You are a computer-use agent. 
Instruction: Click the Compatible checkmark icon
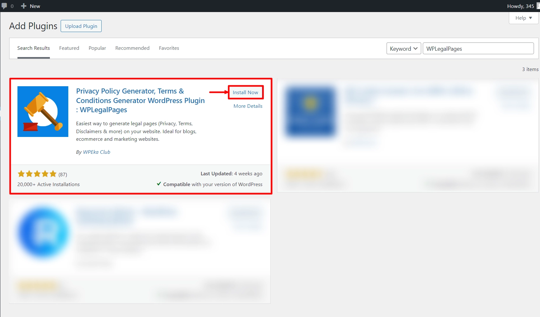coord(159,184)
